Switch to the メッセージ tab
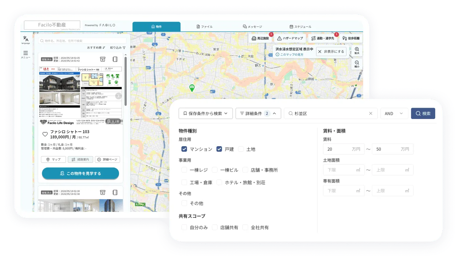457x257 pixels. click(252, 27)
